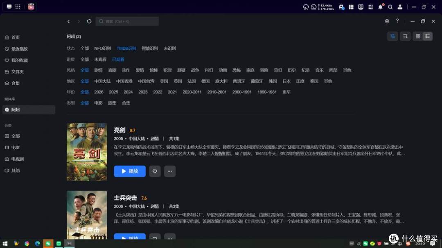Filter status by NFO识别
This screenshot has height=248, width=442.
click(x=103, y=48)
